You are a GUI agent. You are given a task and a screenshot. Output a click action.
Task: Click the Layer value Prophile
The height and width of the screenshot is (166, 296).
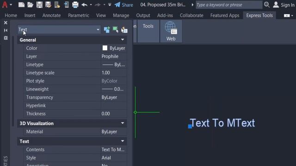pos(110,56)
